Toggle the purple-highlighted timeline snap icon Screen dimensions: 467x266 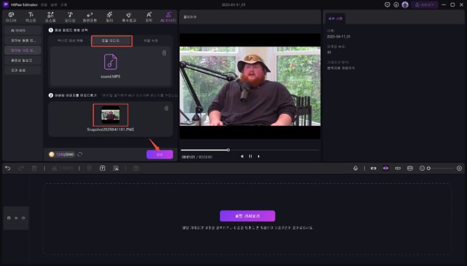385,168
